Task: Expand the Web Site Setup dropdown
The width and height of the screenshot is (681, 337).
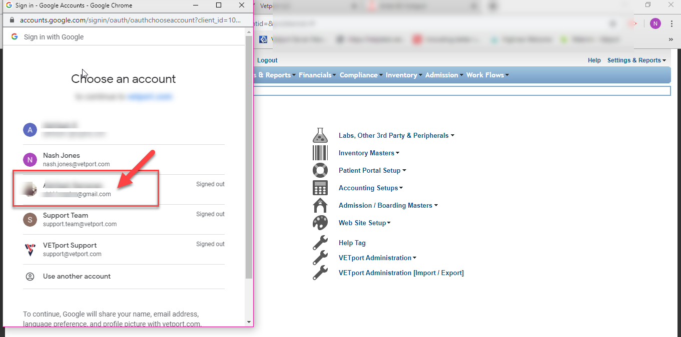Action: 365,223
